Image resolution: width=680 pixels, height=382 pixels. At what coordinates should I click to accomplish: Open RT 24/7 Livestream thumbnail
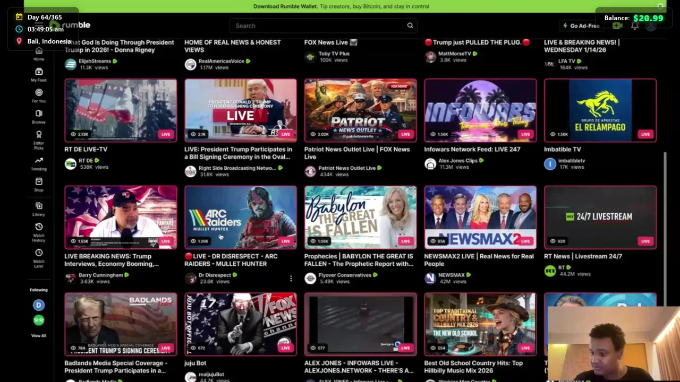click(x=600, y=217)
